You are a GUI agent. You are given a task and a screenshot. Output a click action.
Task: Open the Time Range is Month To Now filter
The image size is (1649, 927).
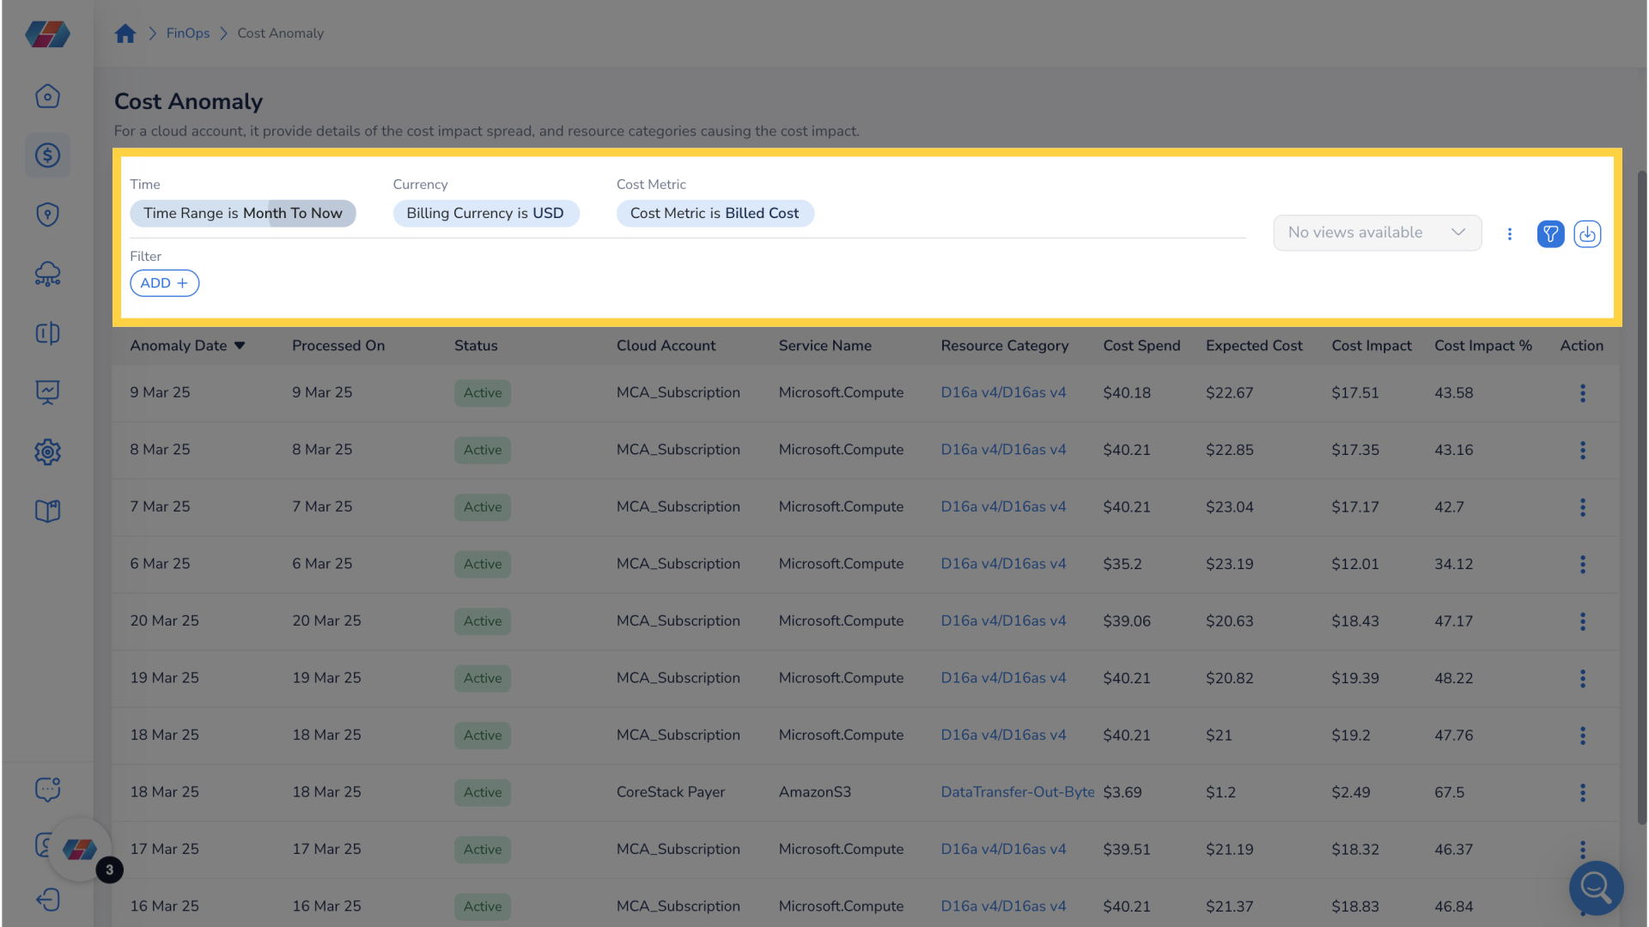click(x=243, y=213)
